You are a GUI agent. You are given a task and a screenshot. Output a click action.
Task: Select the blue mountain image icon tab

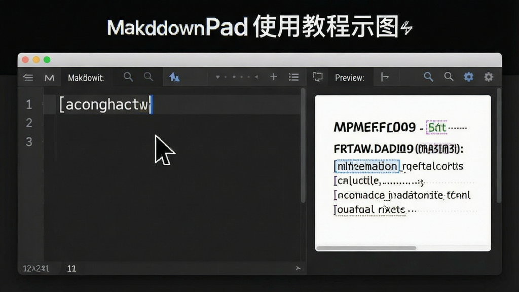pos(174,77)
